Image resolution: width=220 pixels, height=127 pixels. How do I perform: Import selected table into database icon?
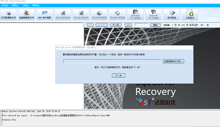click(154, 14)
